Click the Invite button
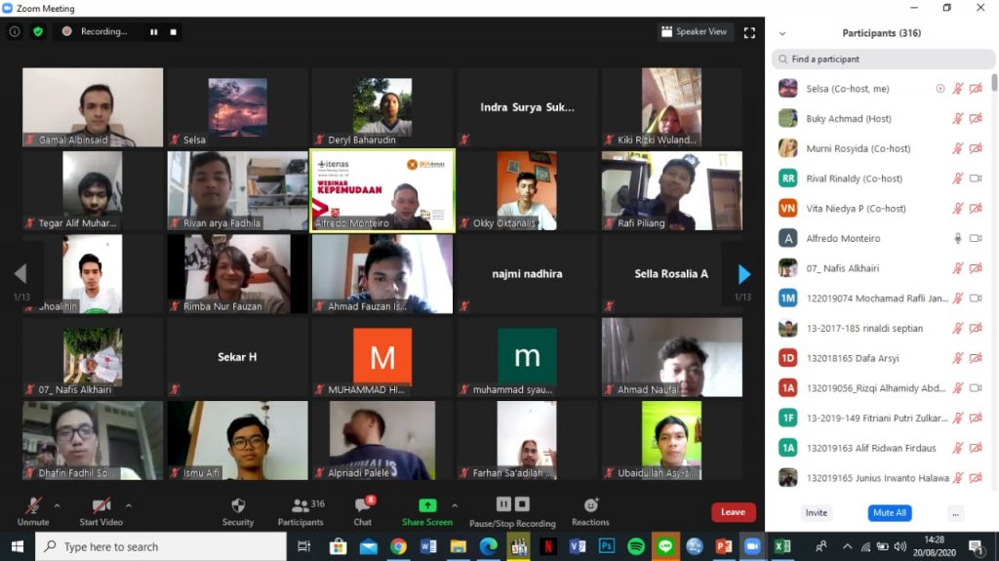 (x=817, y=512)
